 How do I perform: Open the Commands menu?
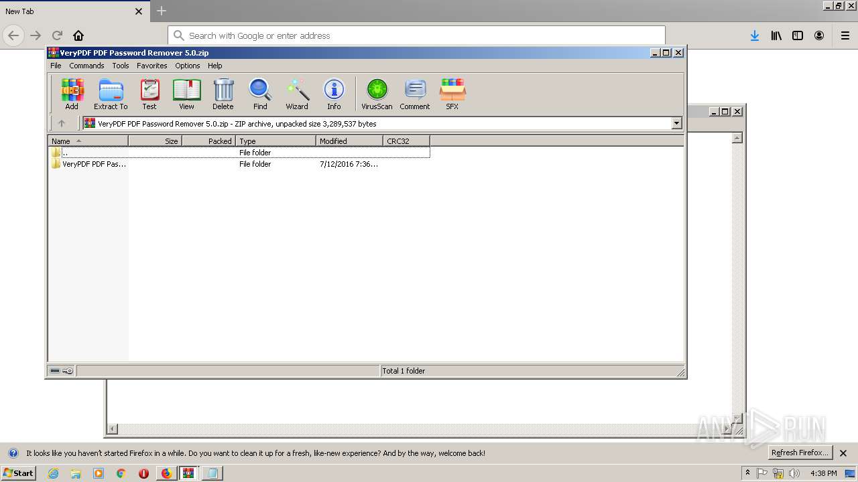[86, 66]
